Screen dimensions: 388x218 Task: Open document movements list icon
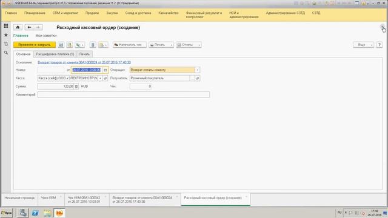pyautogui.click(x=93, y=45)
